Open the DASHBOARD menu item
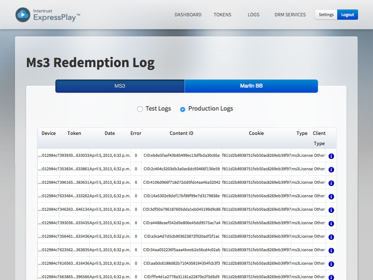This screenshot has width=373, height=280. 188,15
